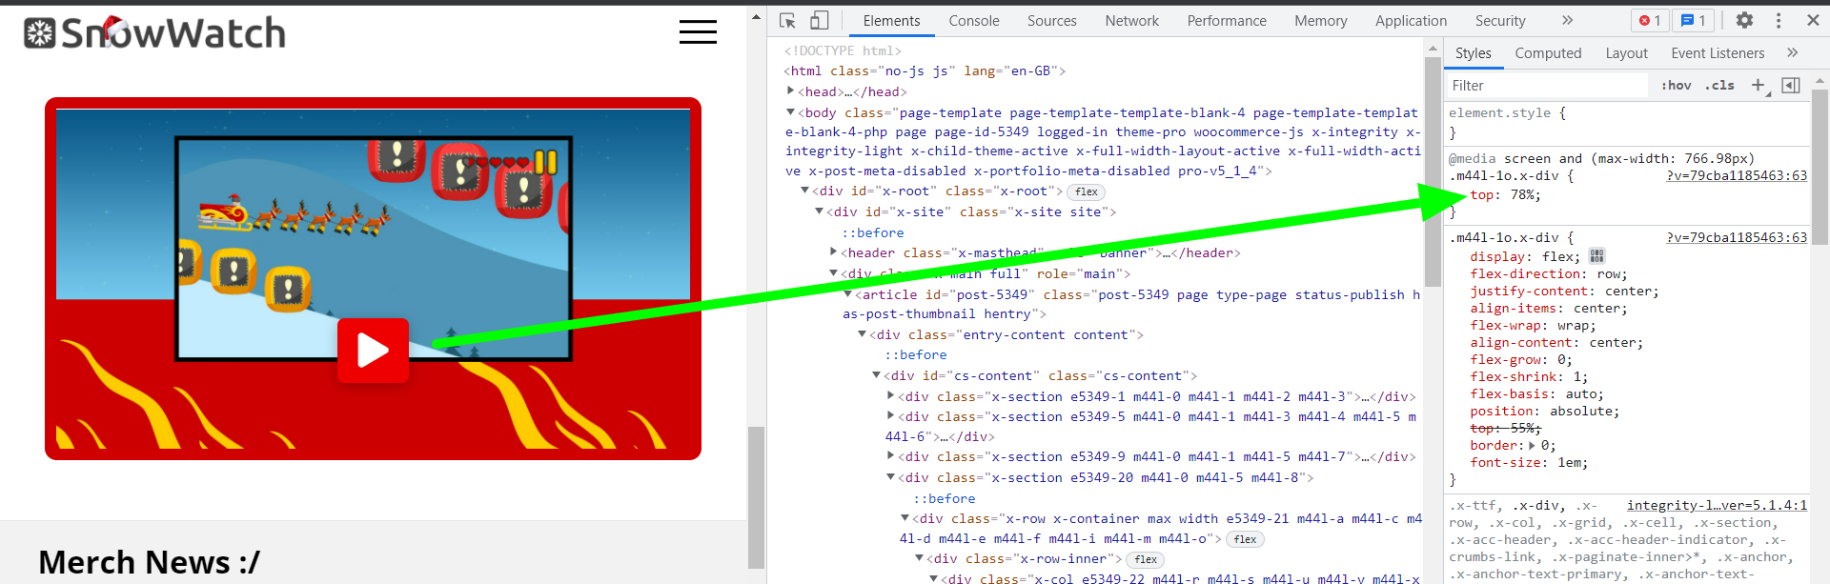Open the Memory tab
This screenshot has height=584, width=1830.
pyautogui.click(x=1321, y=21)
